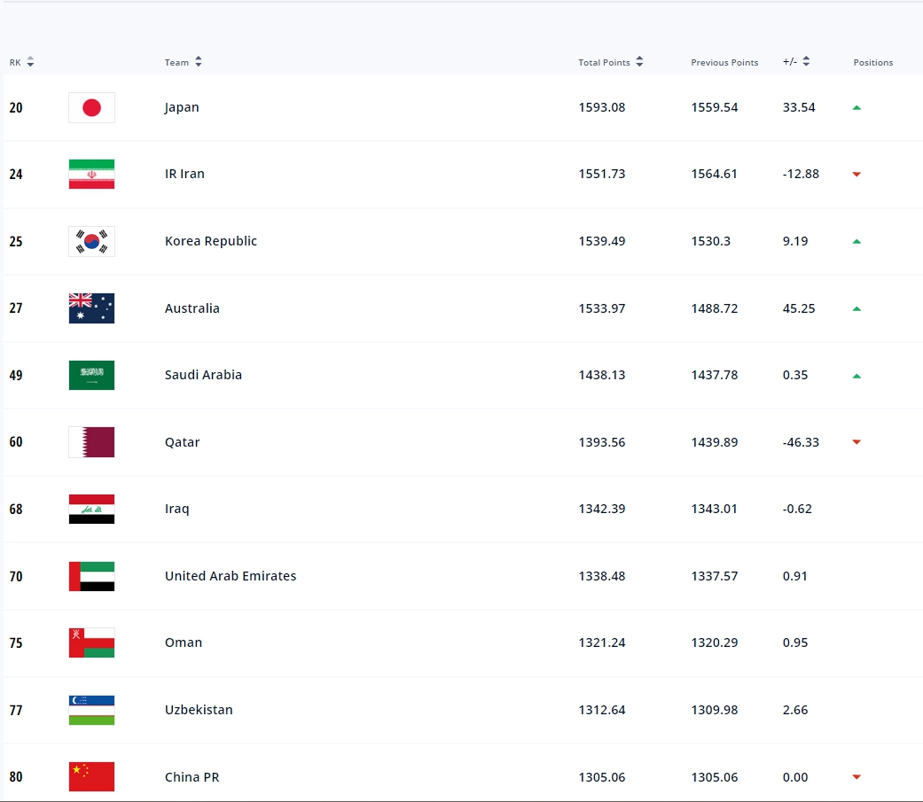The image size is (923, 802).
Task: Click the Saudi Arabia flag icon
Action: (x=91, y=375)
